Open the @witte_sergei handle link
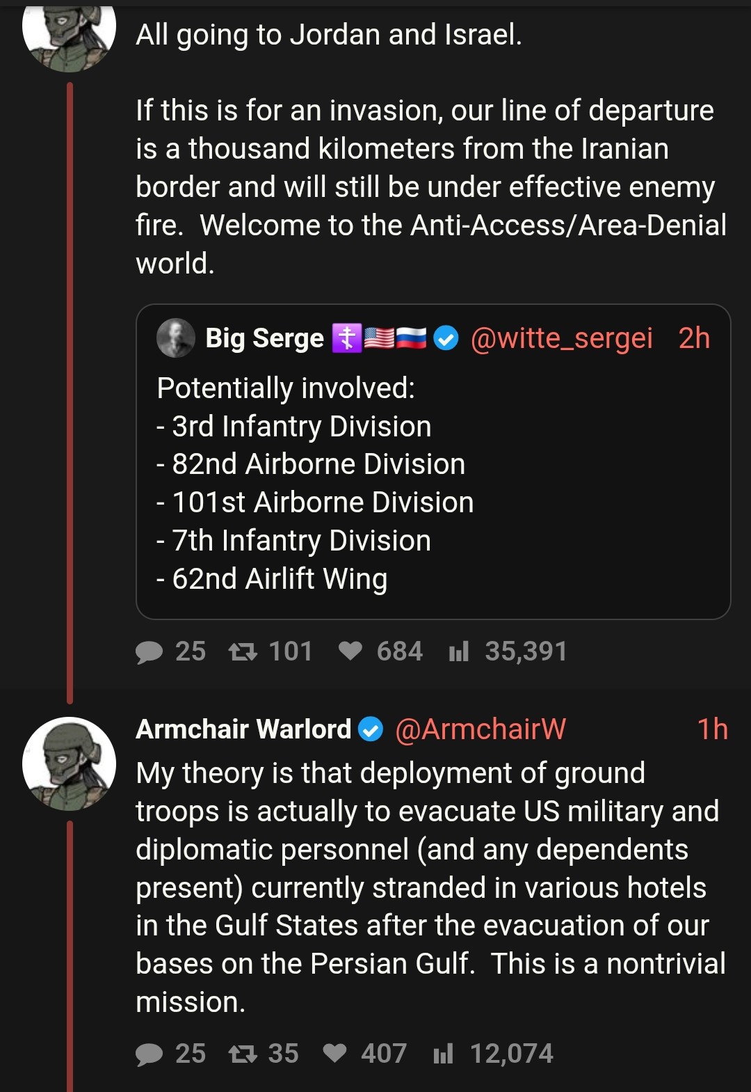751x1092 pixels. (561, 338)
